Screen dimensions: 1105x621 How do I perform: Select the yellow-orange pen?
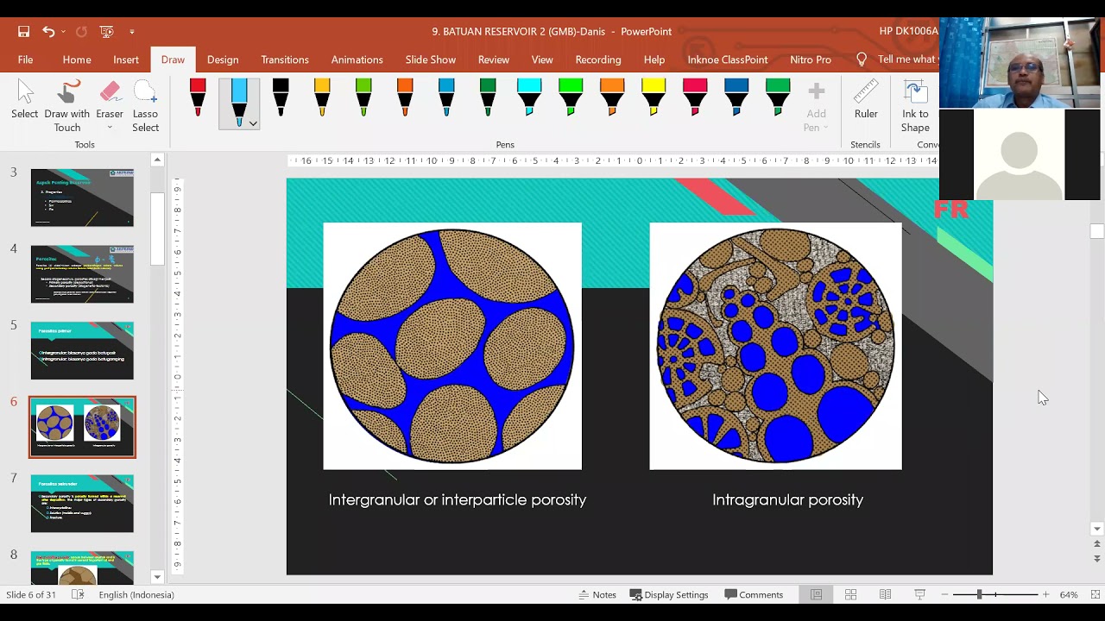pyautogui.click(x=322, y=97)
